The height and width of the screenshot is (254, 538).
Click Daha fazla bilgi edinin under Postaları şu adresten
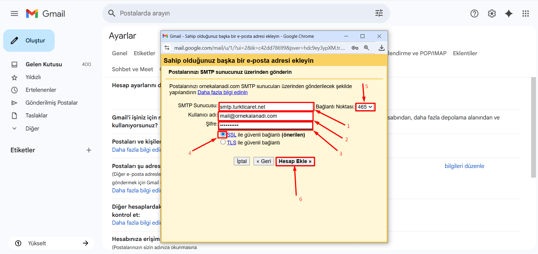pyautogui.click(x=136, y=191)
